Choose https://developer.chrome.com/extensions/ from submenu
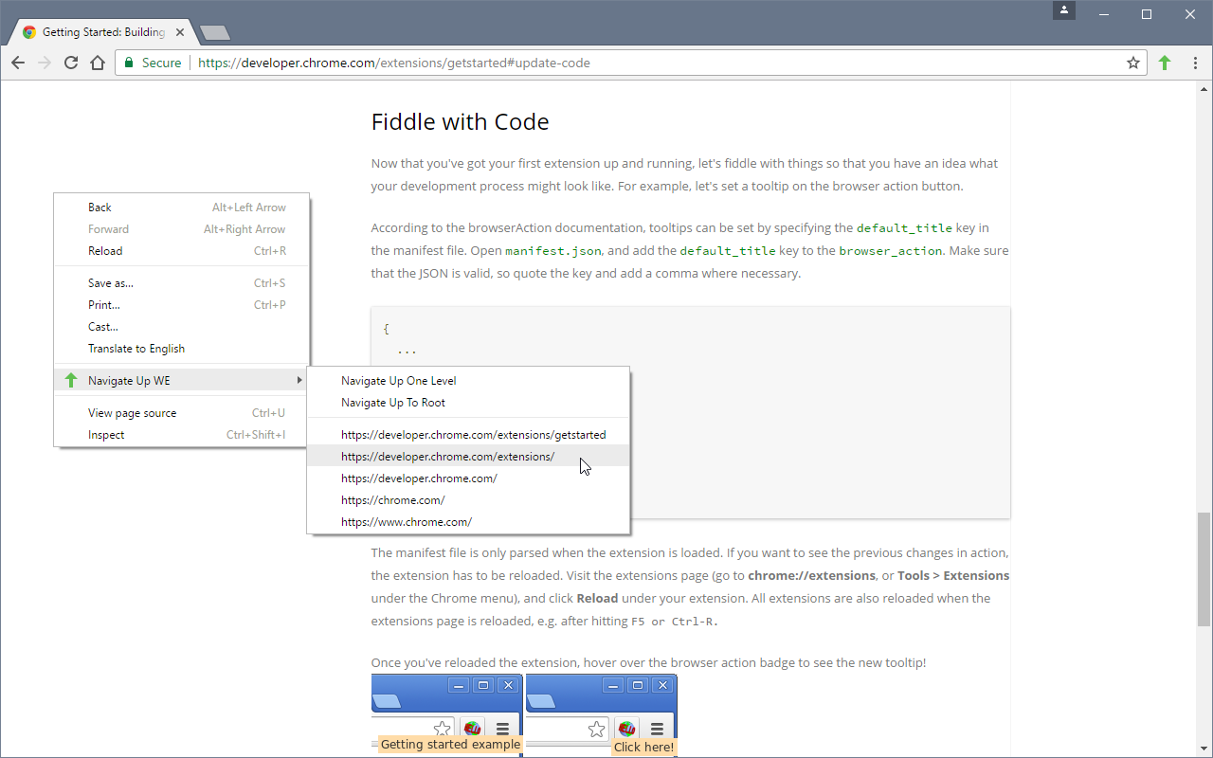Screen dimensions: 1213x758 [447, 456]
